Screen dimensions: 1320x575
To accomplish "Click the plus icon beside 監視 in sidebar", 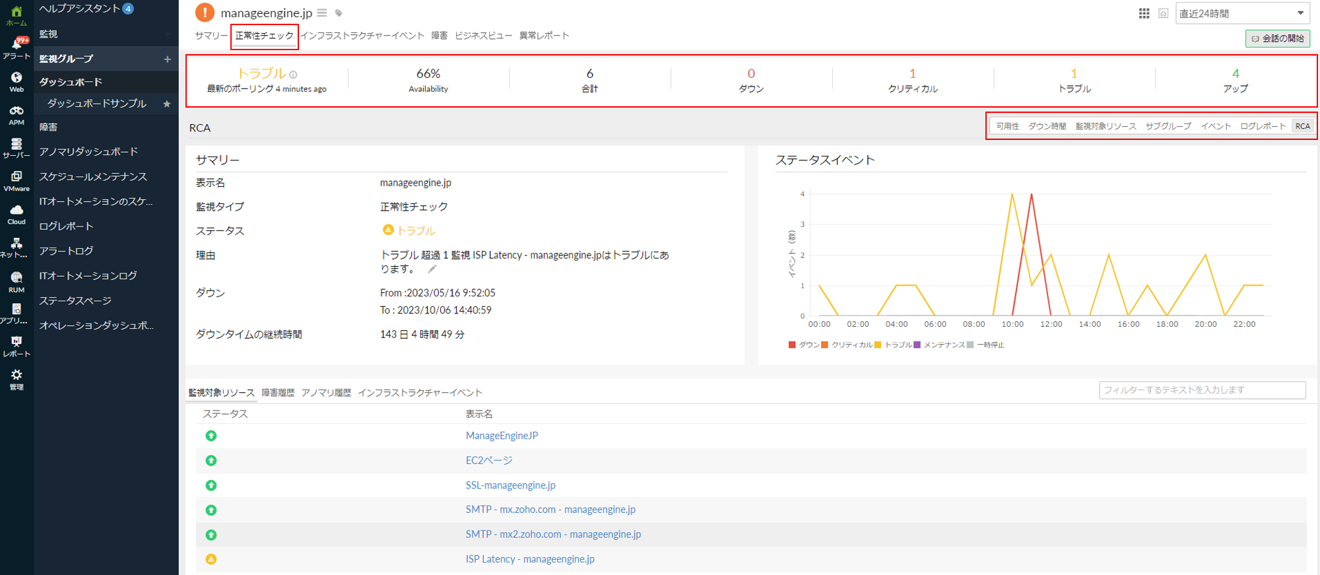I will (x=168, y=34).
